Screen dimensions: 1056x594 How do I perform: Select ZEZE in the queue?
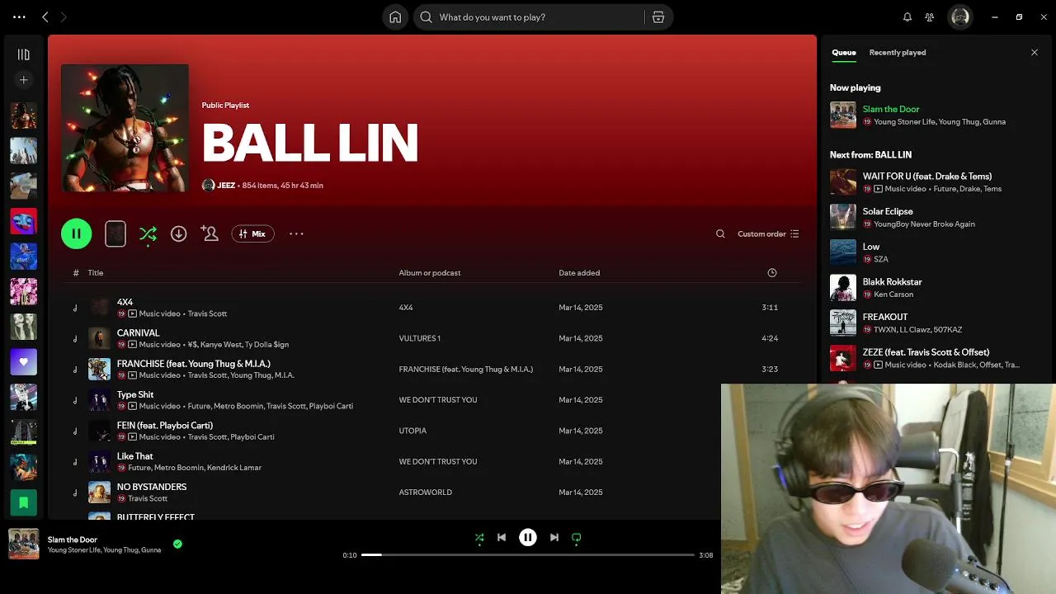point(926,352)
